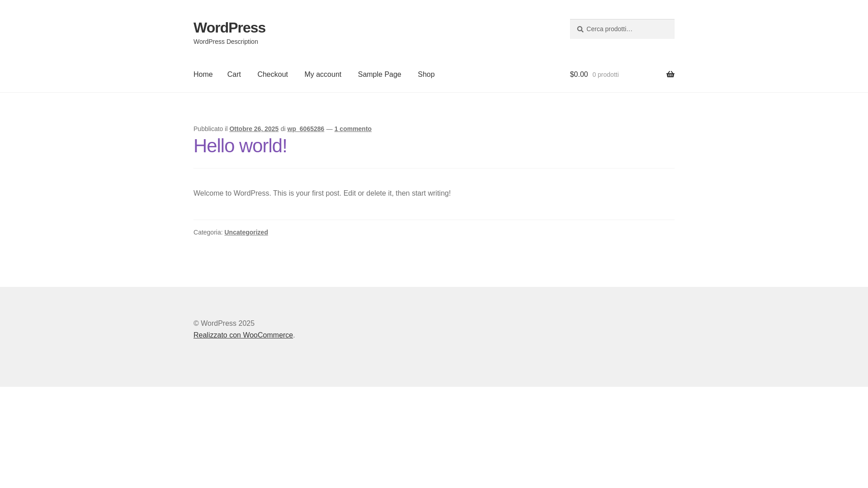Visit the Shop page
868x488 pixels.
[x=426, y=75]
